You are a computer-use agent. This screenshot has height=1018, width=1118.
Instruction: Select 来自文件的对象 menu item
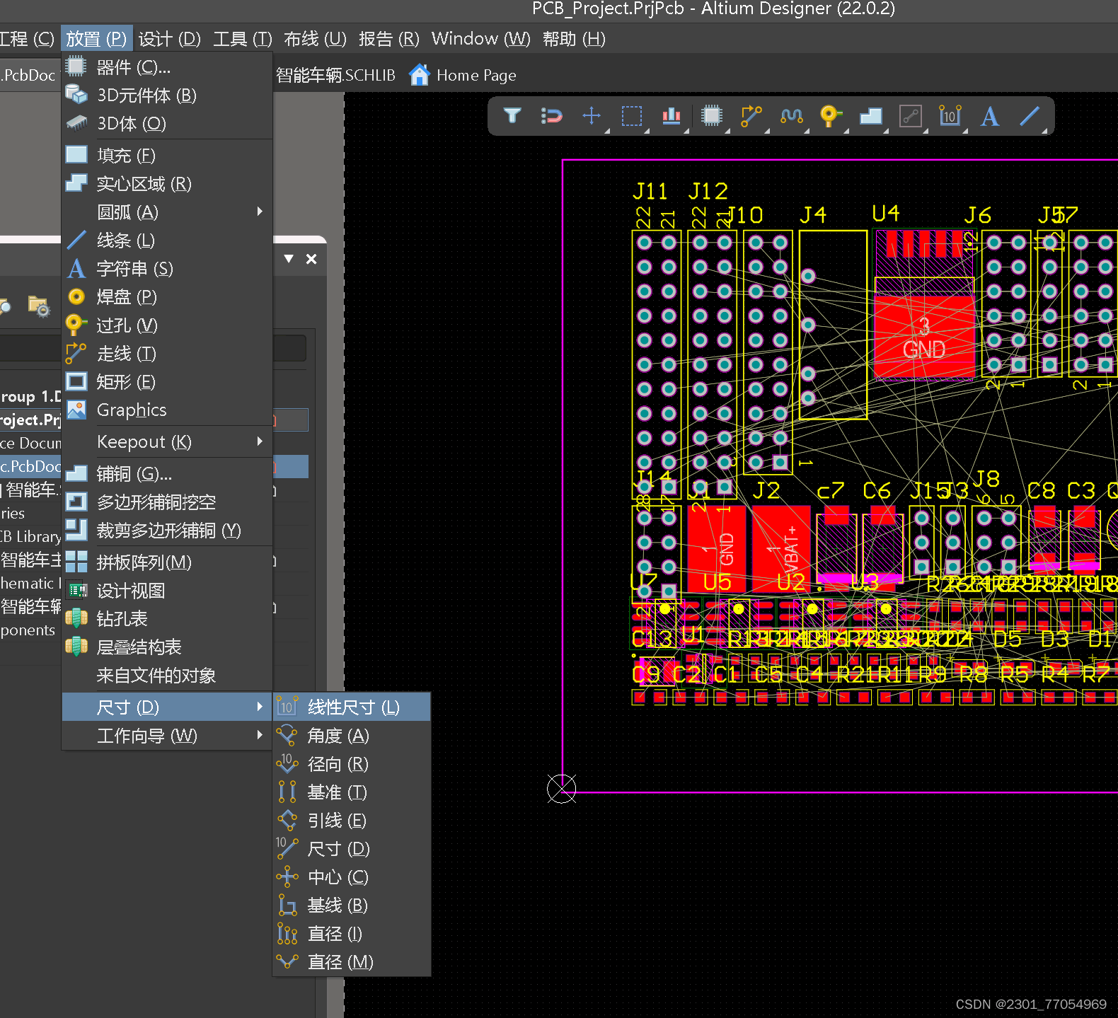point(167,676)
